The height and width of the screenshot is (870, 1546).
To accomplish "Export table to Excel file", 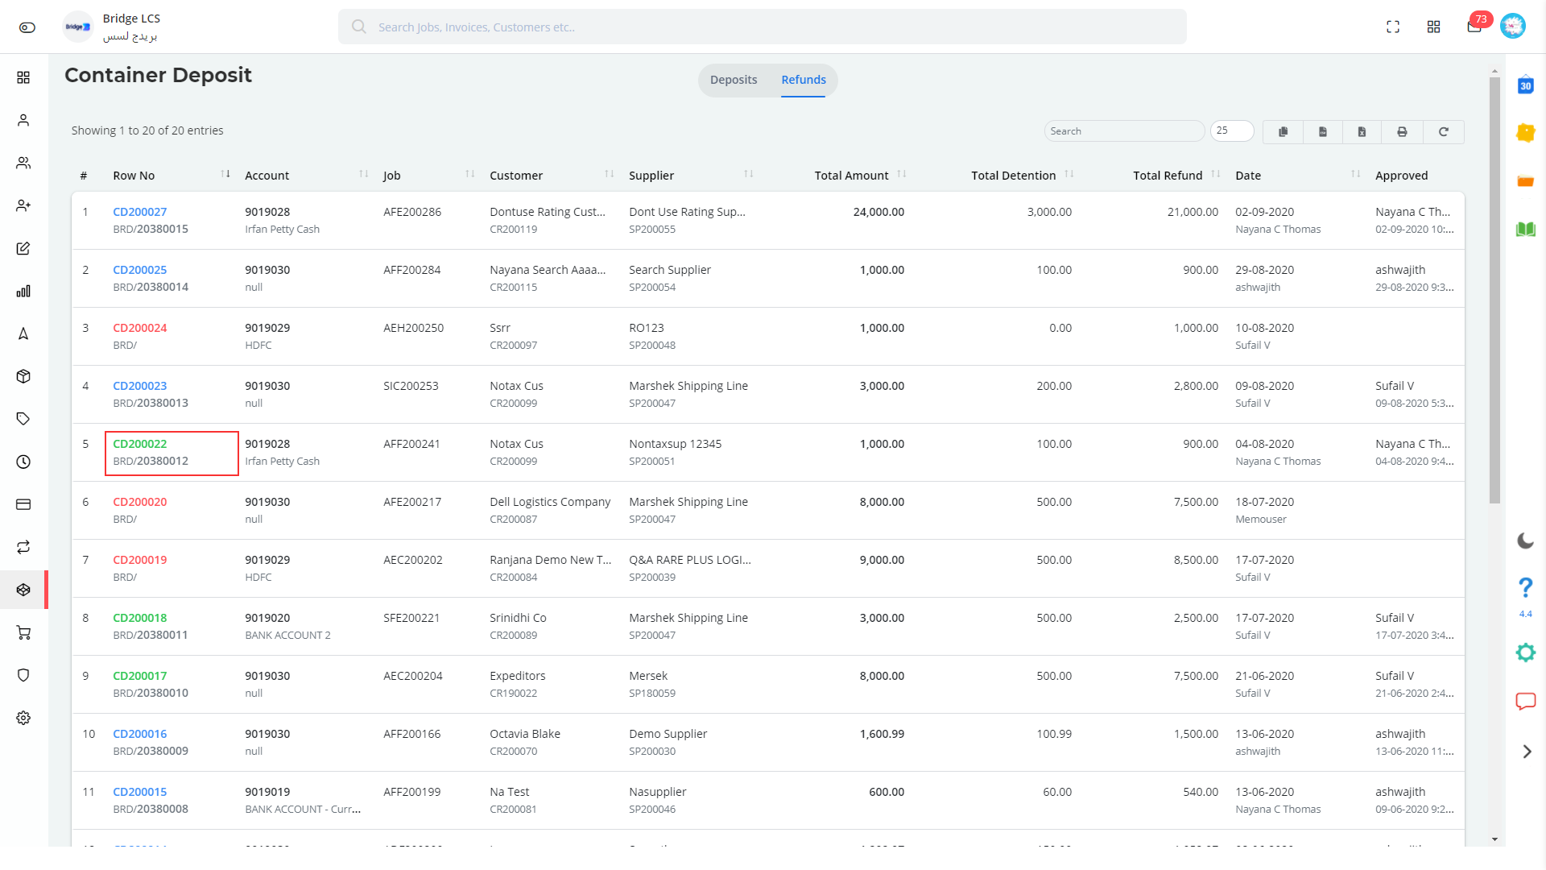I will coord(1362,132).
